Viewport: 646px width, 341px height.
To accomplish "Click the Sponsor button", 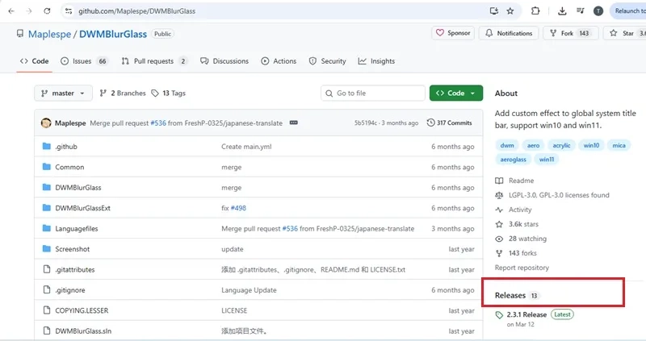I will coord(453,34).
